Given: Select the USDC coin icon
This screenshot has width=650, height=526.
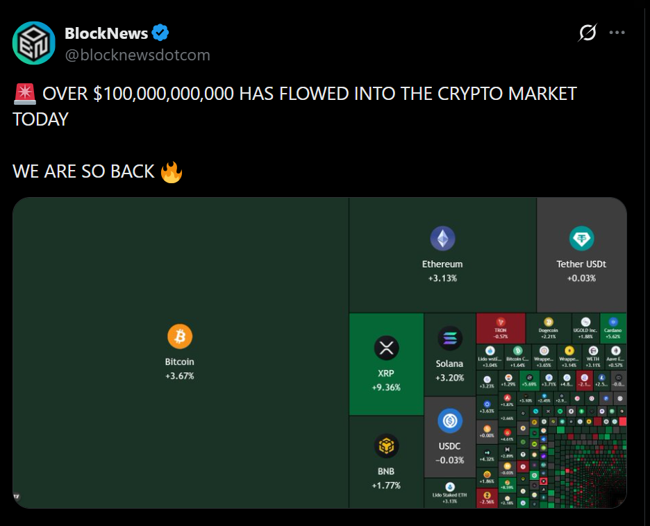Looking at the screenshot, I should pyautogui.click(x=449, y=421).
